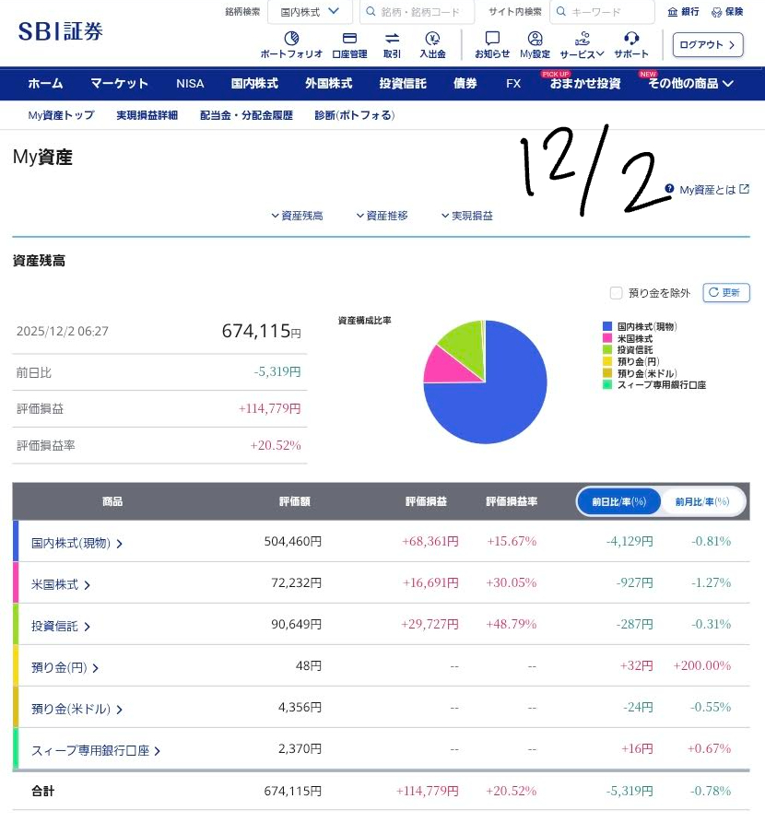Open the 取引 trade icon
765x834 pixels.
click(392, 40)
